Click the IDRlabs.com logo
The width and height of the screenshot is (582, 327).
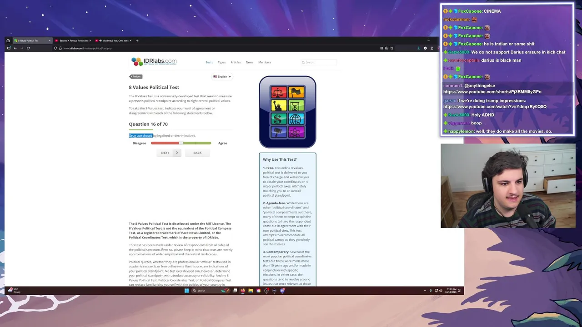154,61
